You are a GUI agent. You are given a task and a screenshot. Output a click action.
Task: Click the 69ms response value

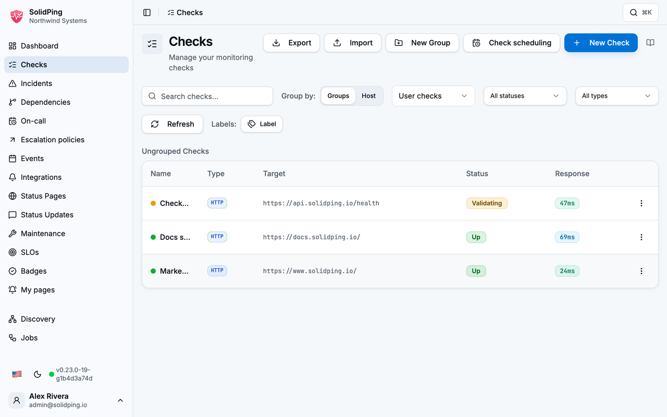[567, 237]
